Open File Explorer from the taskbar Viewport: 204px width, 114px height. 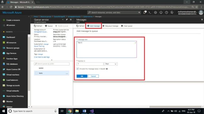click(x=77, y=111)
